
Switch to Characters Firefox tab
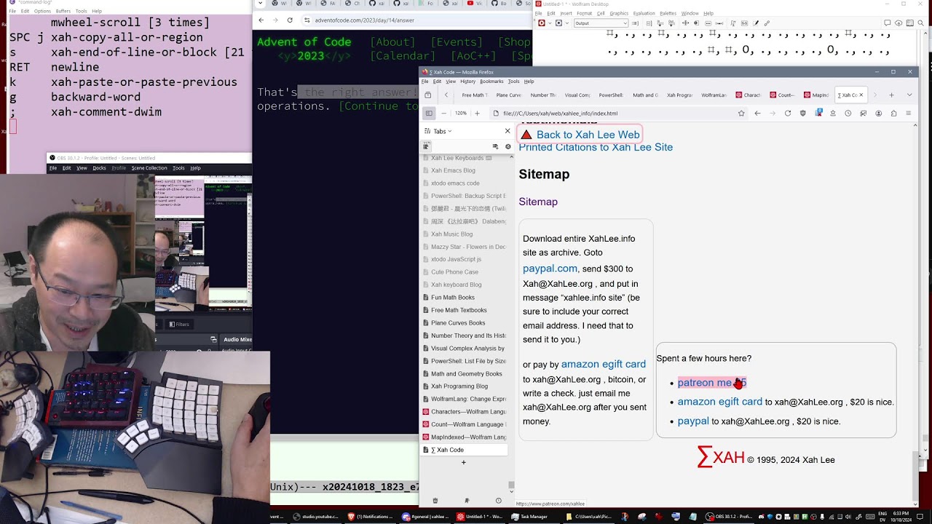(748, 95)
